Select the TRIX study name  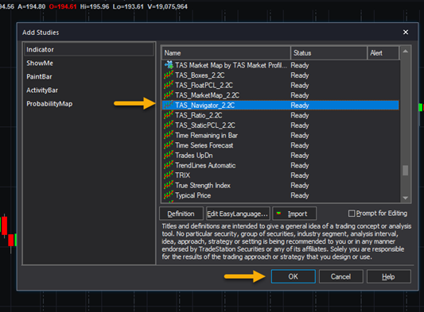[x=182, y=175]
